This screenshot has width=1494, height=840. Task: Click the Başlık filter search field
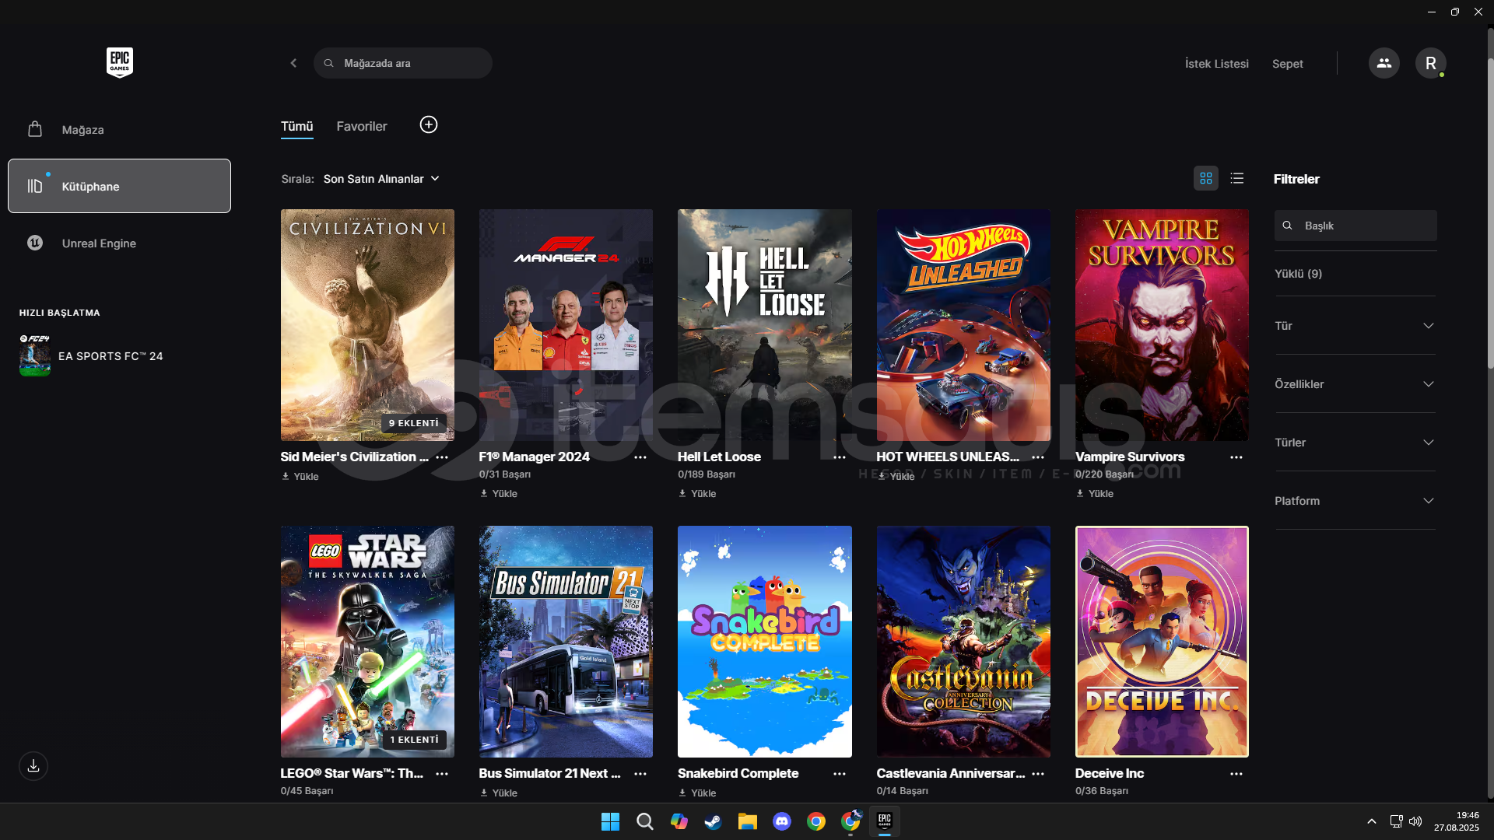click(1355, 226)
